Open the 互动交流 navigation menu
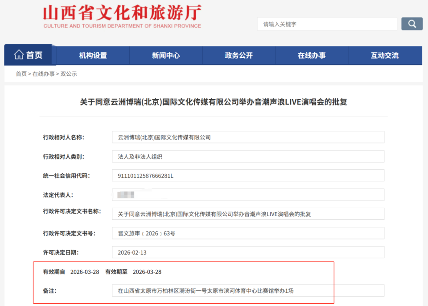Screen dimensions: 428x306 click(x=384, y=54)
